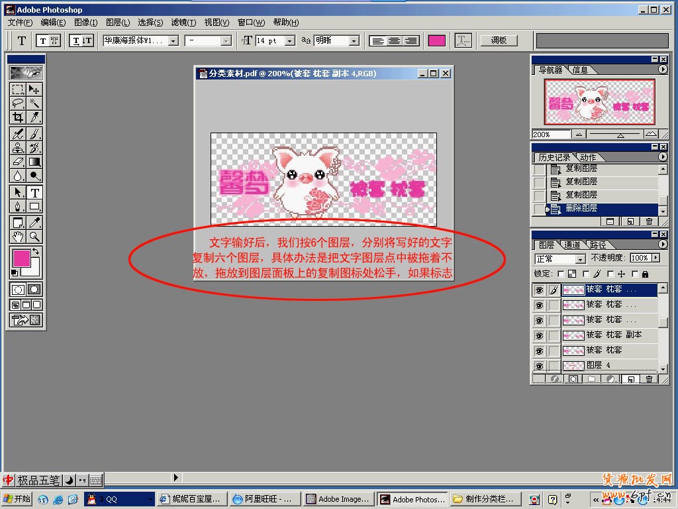Select the Type tool in the toolbox

pyautogui.click(x=34, y=192)
